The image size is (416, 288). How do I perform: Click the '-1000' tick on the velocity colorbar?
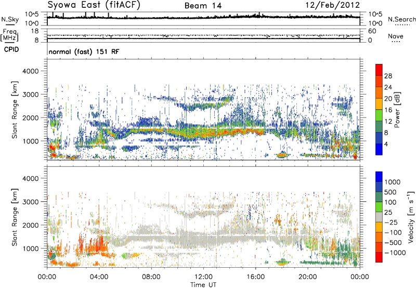click(x=395, y=253)
